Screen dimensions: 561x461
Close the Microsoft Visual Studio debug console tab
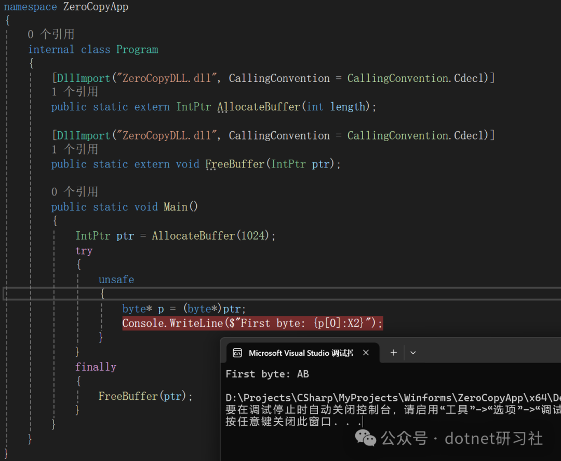[x=366, y=353]
